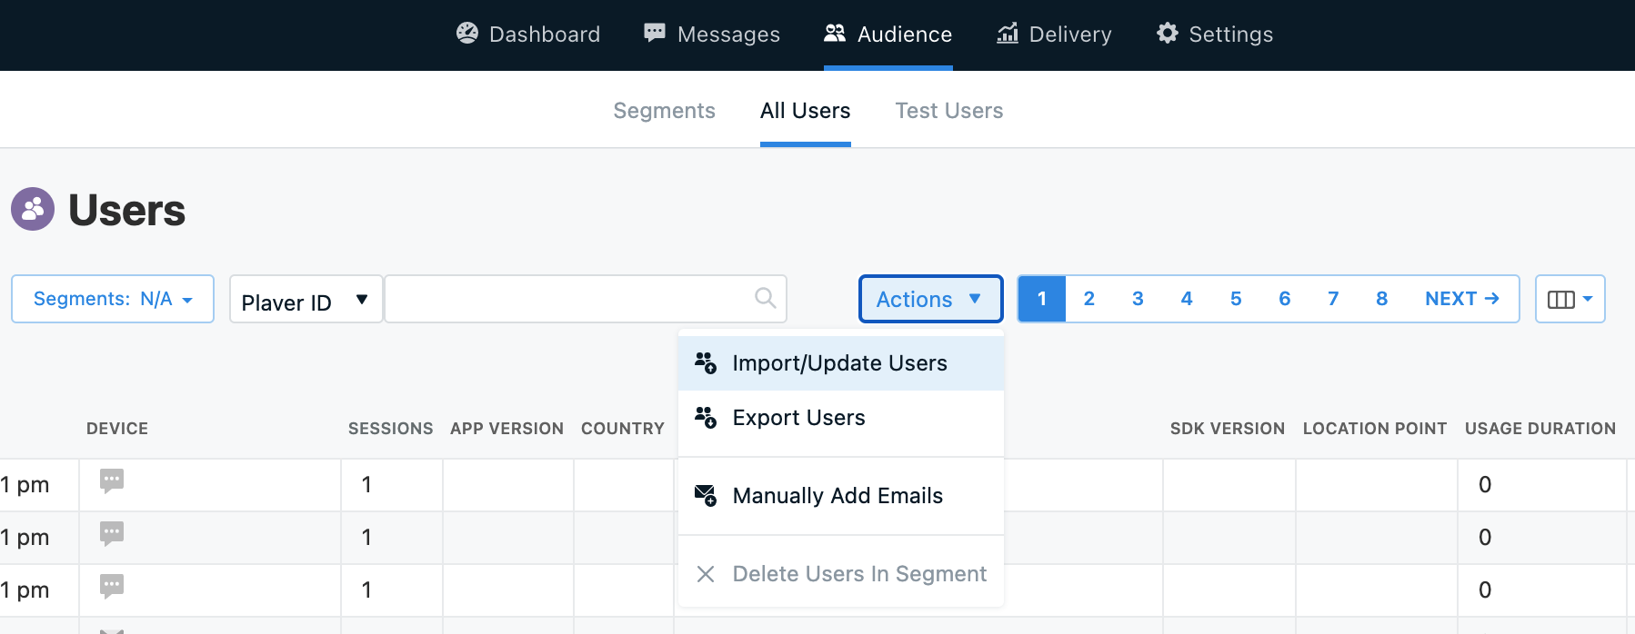The height and width of the screenshot is (634, 1635).
Task: Switch to the Segments sub-tab
Action: tap(664, 111)
